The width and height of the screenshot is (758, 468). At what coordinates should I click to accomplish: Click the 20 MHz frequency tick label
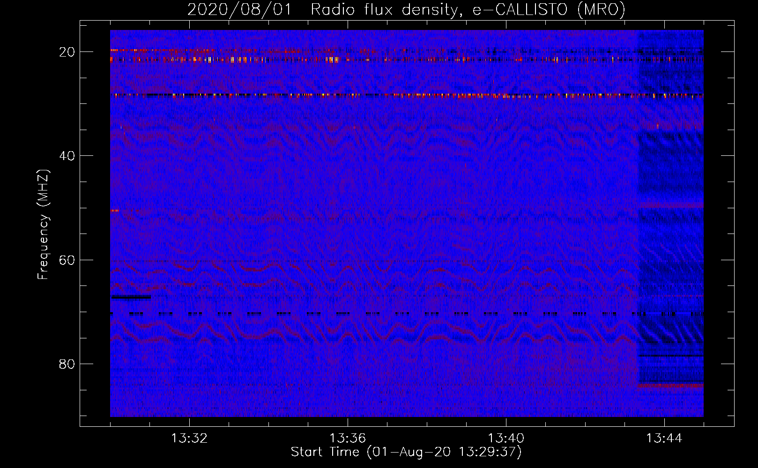(x=67, y=52)
